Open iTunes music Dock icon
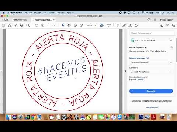 coord(114,117)
